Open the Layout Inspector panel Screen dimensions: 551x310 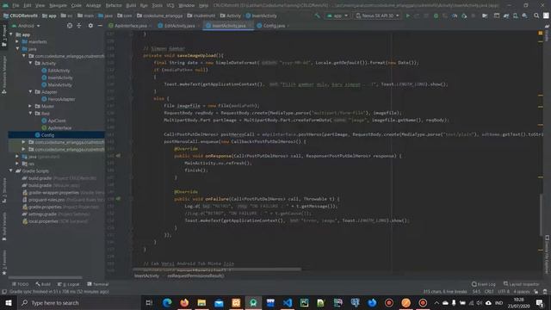pos(521,284)
